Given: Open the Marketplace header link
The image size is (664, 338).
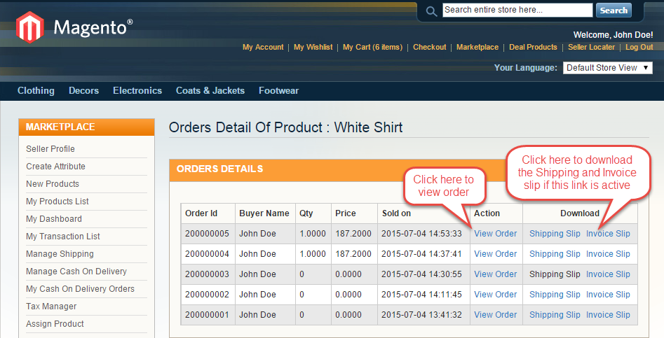Looking at the screenshot, I should tap(477, 48).
